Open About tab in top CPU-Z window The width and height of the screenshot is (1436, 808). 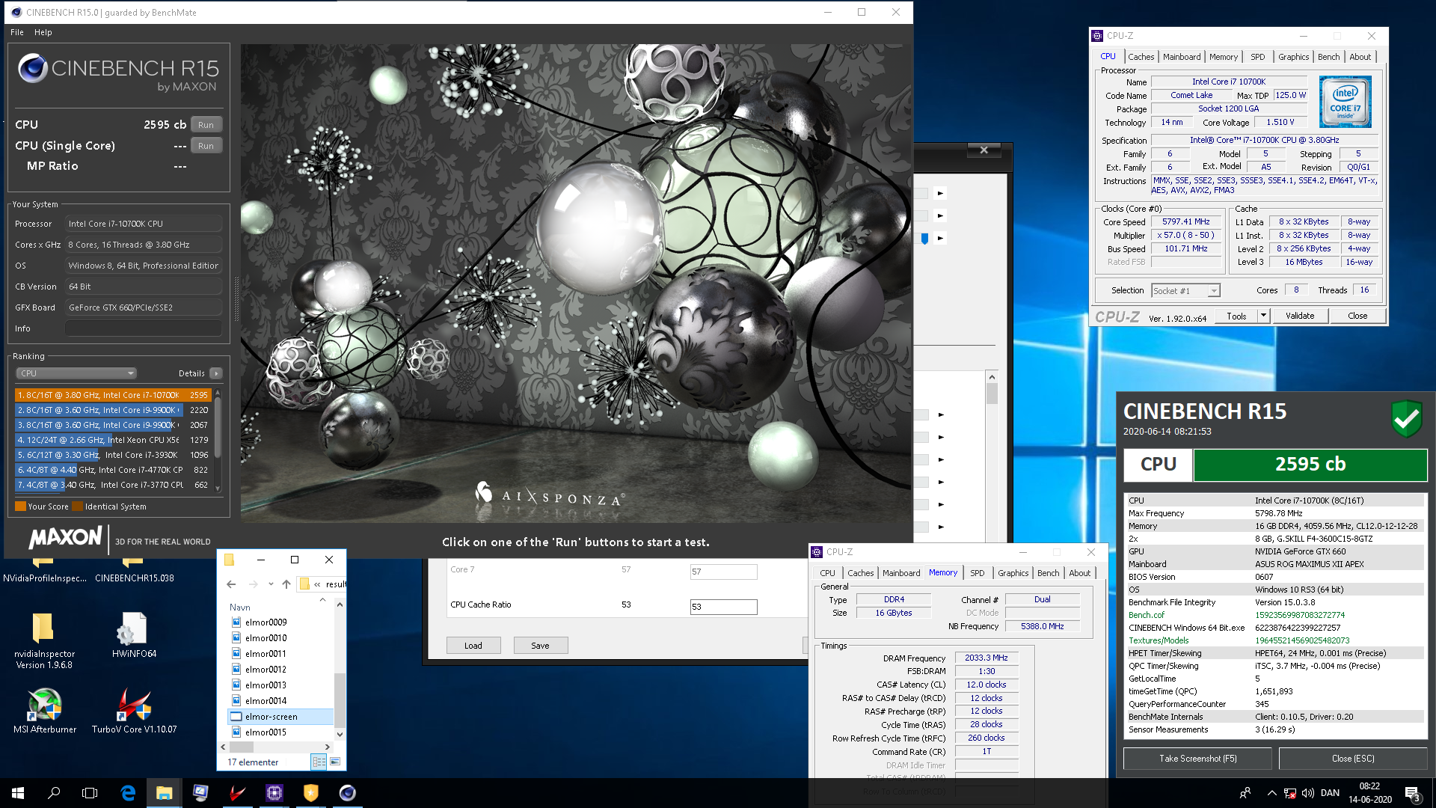(x=1360, y=57)
